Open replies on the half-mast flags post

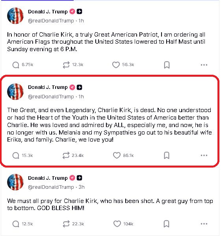[16, 65]
